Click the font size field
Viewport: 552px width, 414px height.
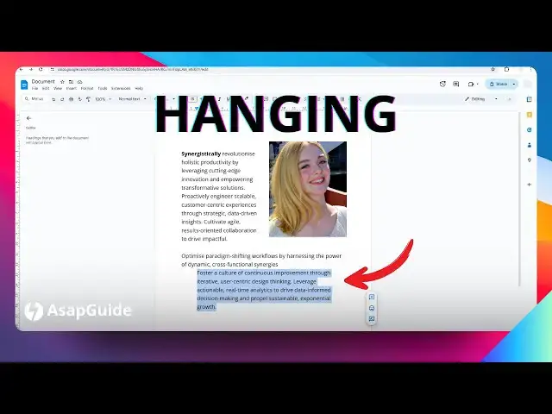192,99
